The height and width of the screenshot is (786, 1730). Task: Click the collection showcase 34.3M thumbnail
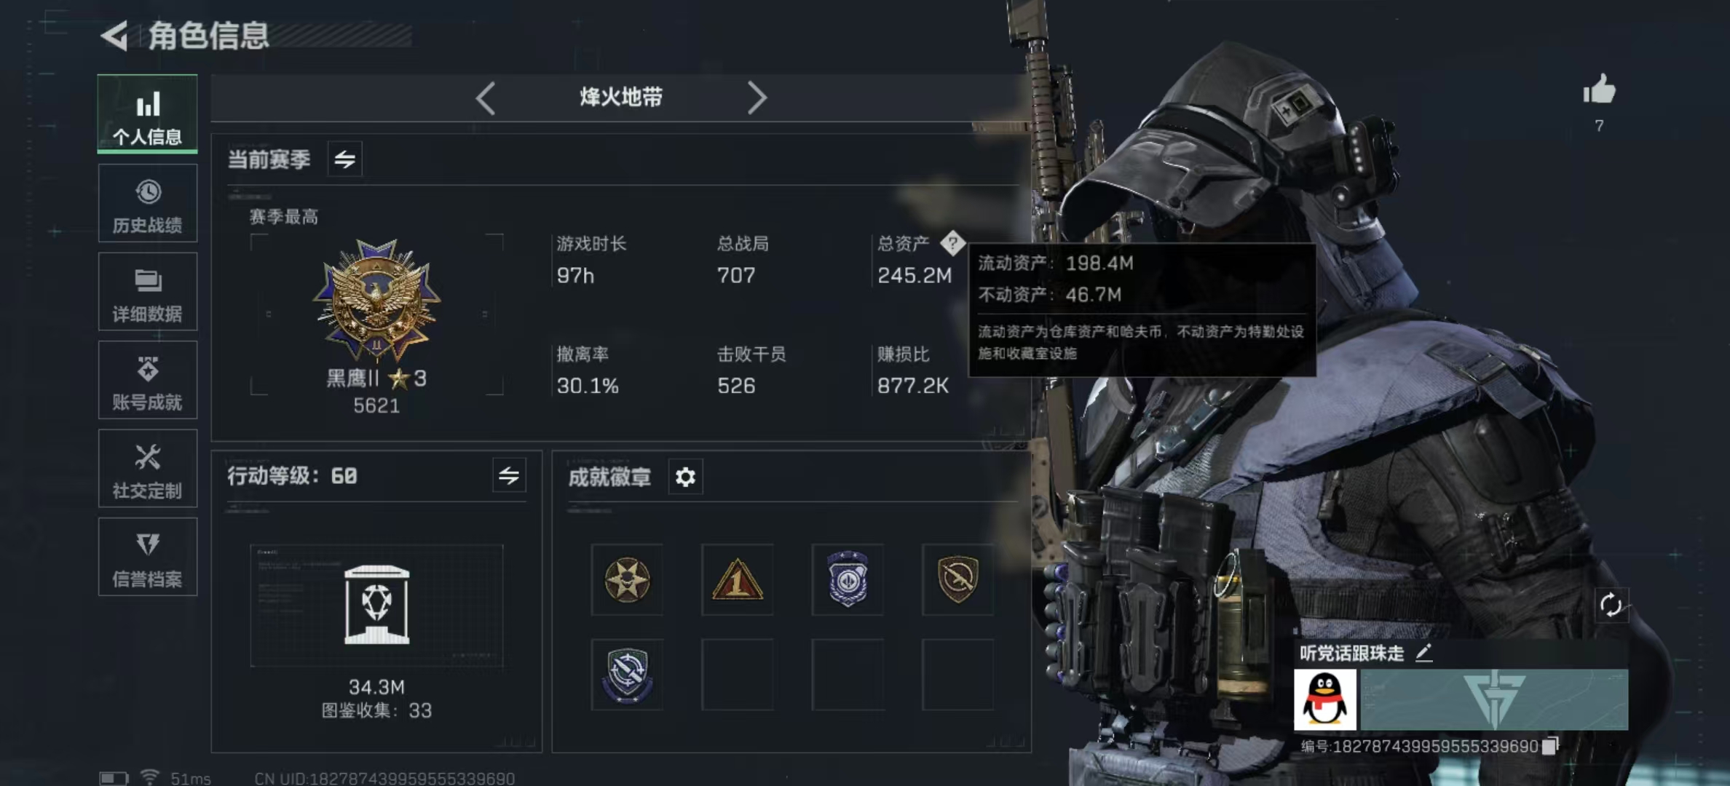tap(376, 606)
